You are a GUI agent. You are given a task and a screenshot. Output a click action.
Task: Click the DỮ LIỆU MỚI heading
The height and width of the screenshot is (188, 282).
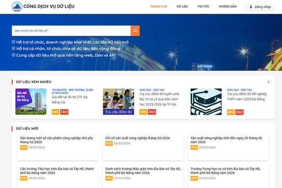(27, 128)
